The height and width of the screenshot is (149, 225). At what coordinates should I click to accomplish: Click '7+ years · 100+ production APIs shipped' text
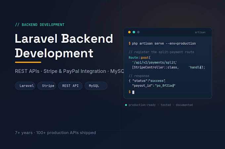click(x=55, y=133)
